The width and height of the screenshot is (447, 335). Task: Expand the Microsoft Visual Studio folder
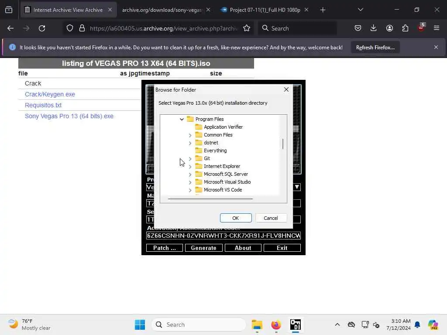click(190, 182)
